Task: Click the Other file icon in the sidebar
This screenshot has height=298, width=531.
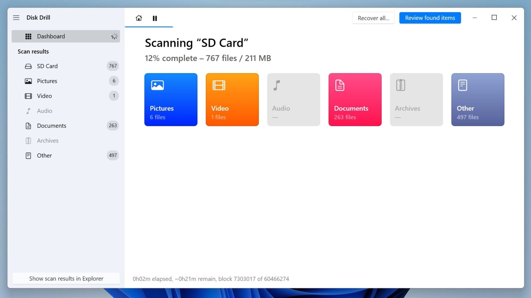Action: (x=28, y=155)
